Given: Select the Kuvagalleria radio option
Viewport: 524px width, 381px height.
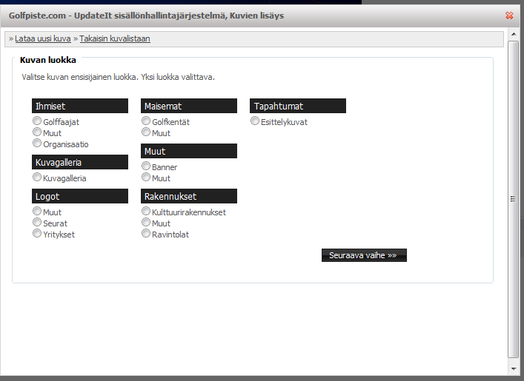Looking at the screenshot, I should [37, 177].
